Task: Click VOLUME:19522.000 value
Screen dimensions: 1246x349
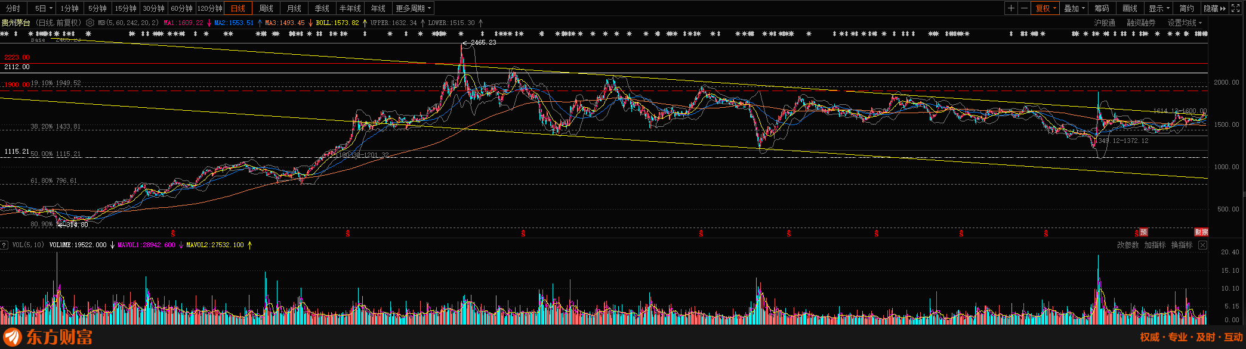Action: tap(78, 245)
